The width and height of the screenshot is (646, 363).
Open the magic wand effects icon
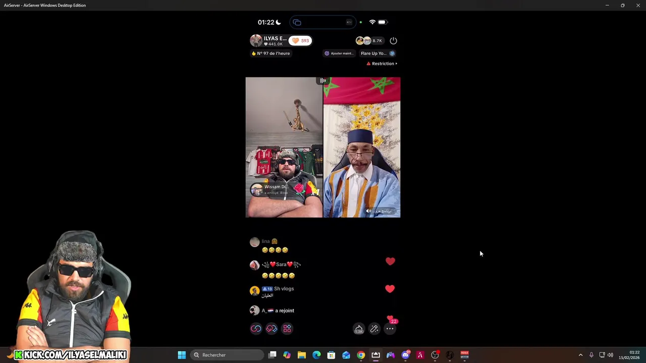click(x=374, y=329)
